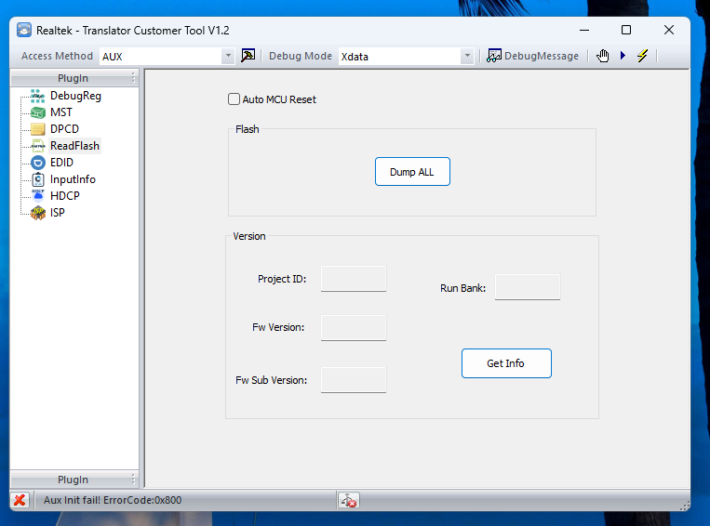Click the Fw Sub Version field
Screen dimensions: 710x526
[x=354, y=380]
